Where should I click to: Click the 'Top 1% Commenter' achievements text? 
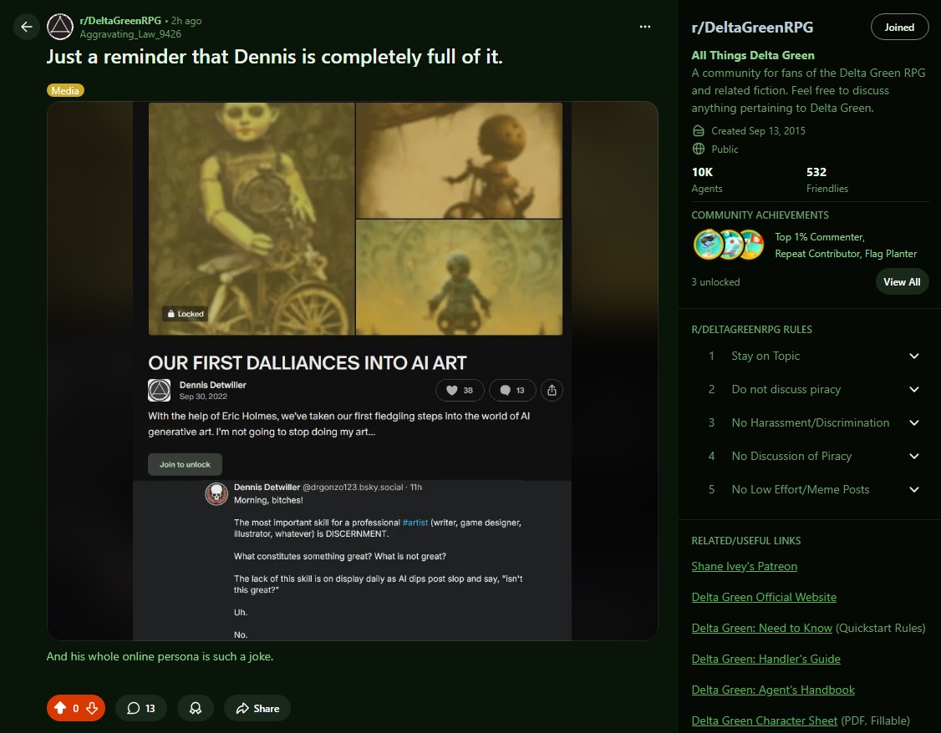[819, 237]
